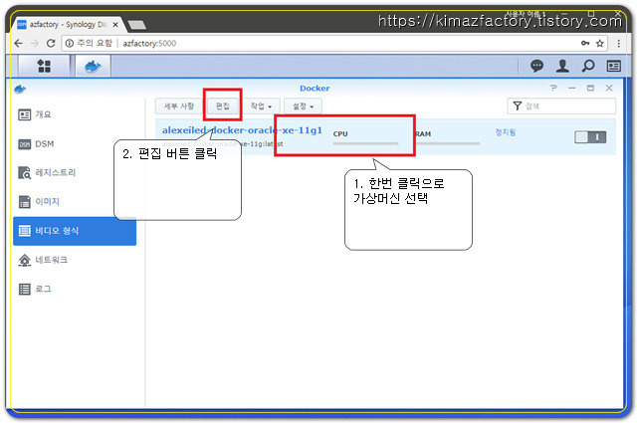This screenshot has height=423, width=637.
Task: Open the 설정 dropdown menu
Action: point(303,106)
